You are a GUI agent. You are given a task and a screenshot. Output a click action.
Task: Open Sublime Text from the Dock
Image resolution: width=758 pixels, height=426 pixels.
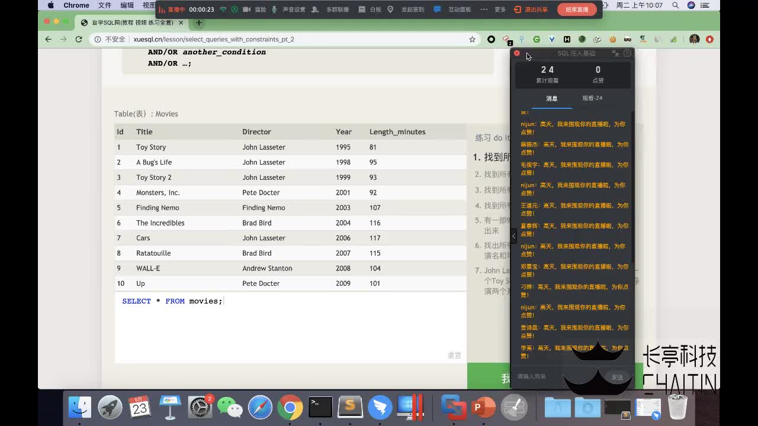coord(350,407)
